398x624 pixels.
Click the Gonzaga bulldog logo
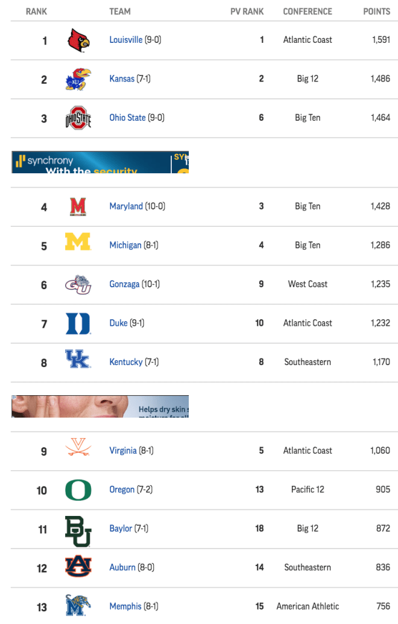[x=78, y=284]
